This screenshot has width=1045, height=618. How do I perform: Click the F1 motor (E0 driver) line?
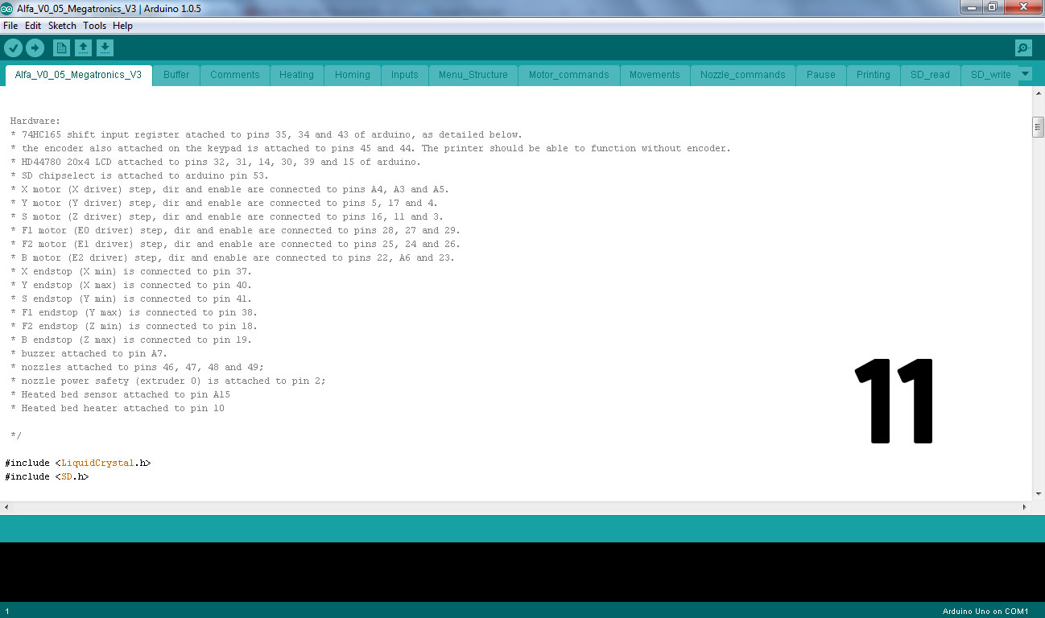(x=235, y=230)
